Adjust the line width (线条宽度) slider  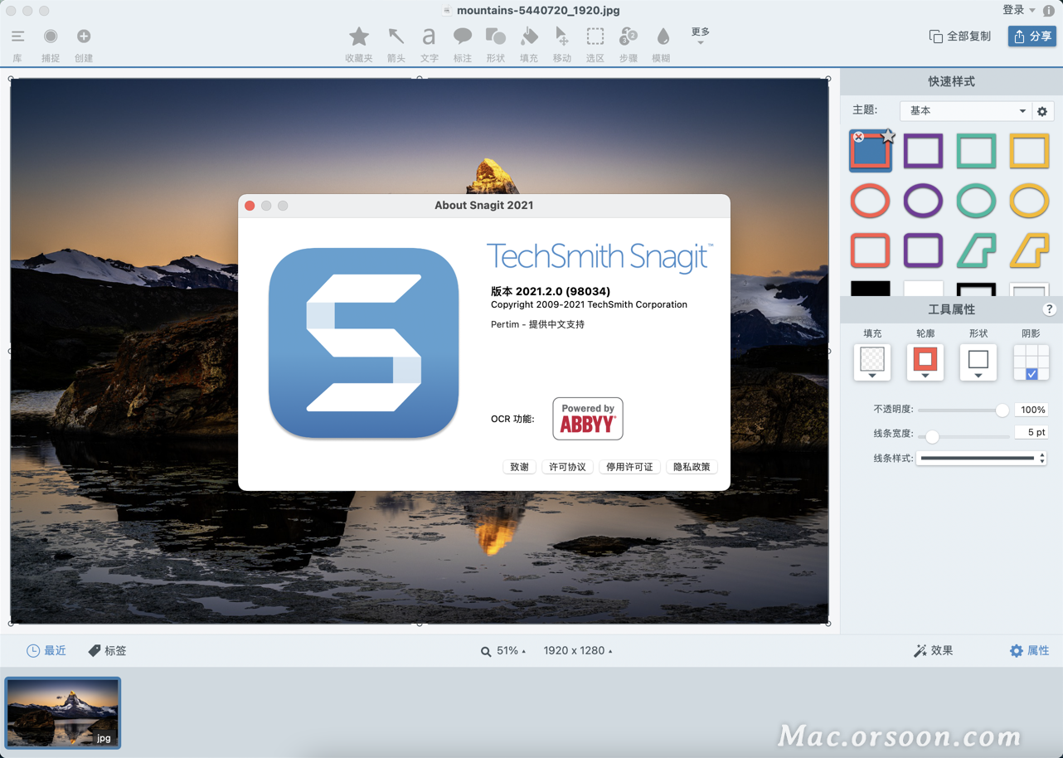(x=963, y=436)
